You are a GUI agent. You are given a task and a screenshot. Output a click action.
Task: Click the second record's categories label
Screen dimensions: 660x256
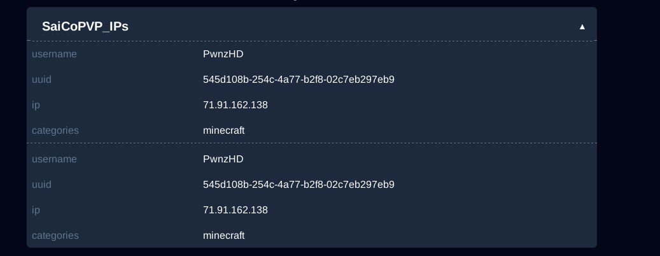55,236
